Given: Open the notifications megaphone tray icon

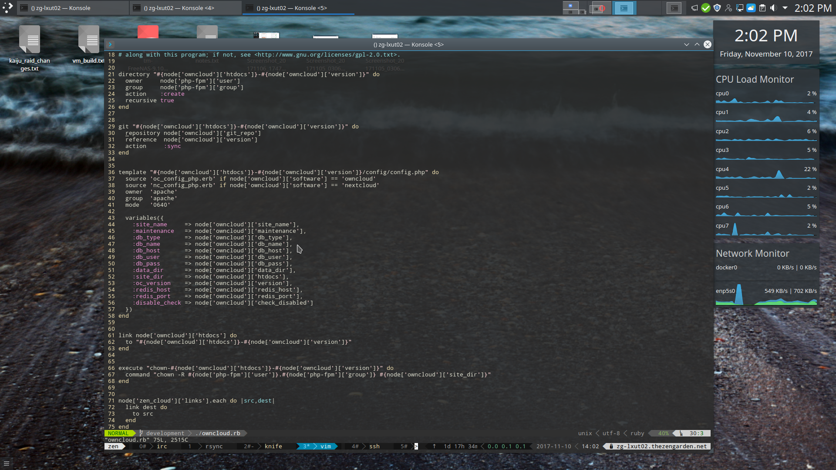Looking at the screenshot, I should (x=694, y=8).
